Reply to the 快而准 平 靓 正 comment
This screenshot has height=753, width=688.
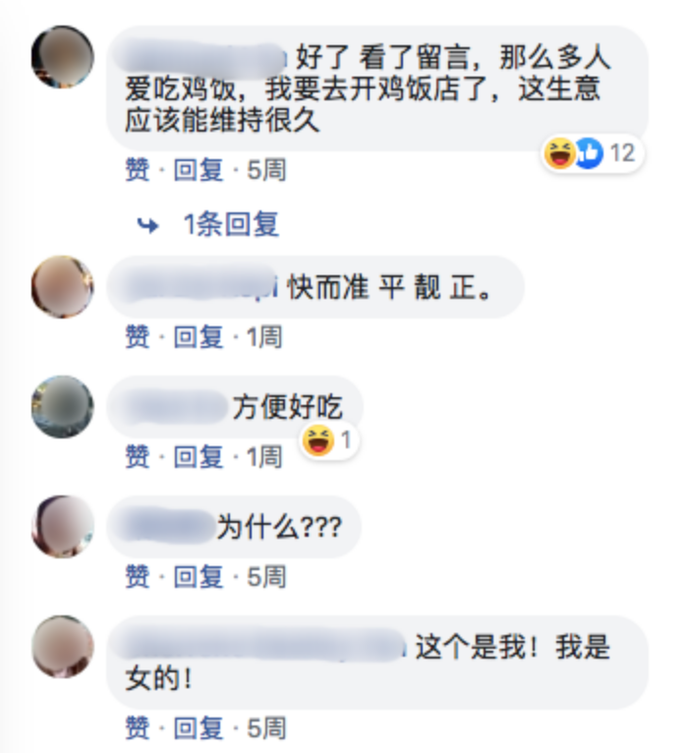coord(199,336)
